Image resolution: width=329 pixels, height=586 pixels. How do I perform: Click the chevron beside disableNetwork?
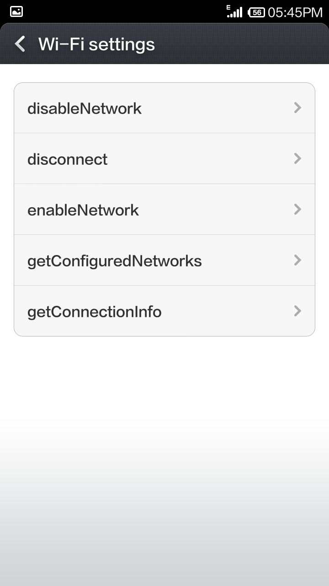point(297,108)
